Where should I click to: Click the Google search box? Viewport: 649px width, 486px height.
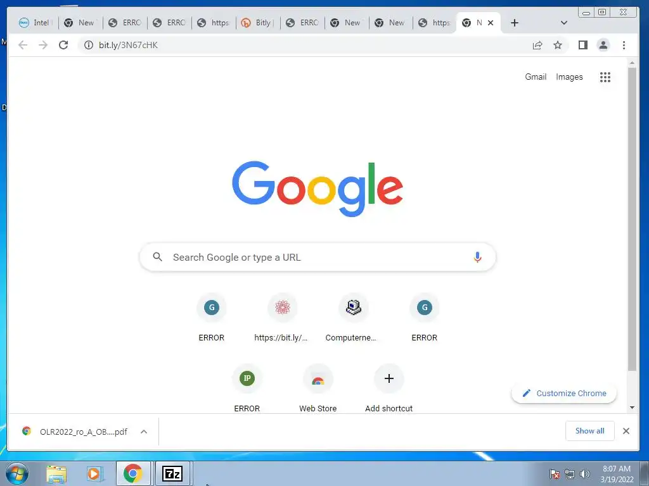pyautogui.click(x=318, y=257)
